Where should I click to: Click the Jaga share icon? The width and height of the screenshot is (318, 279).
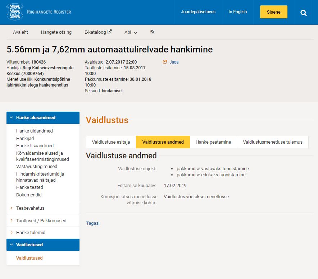pos(165,62)
